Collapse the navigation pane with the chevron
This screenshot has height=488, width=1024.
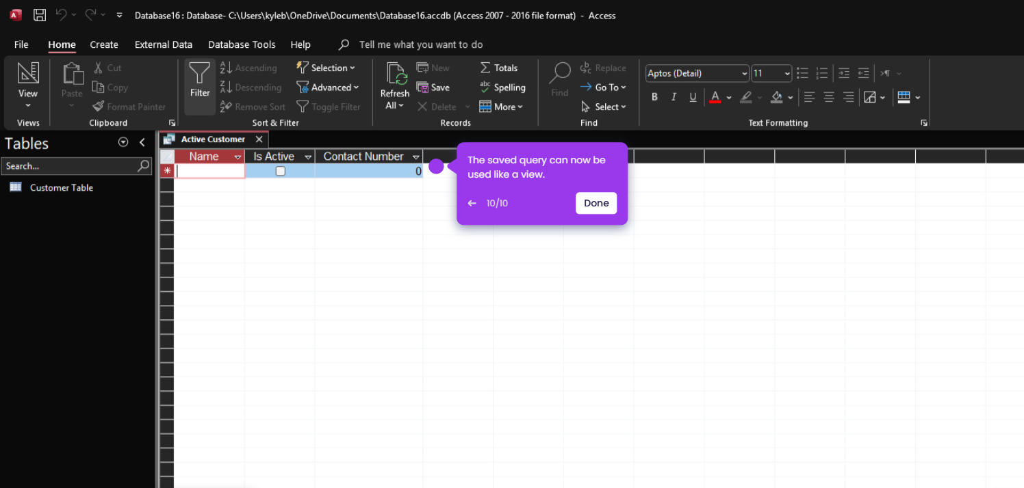pyautogui.click(x=142, y=143)
